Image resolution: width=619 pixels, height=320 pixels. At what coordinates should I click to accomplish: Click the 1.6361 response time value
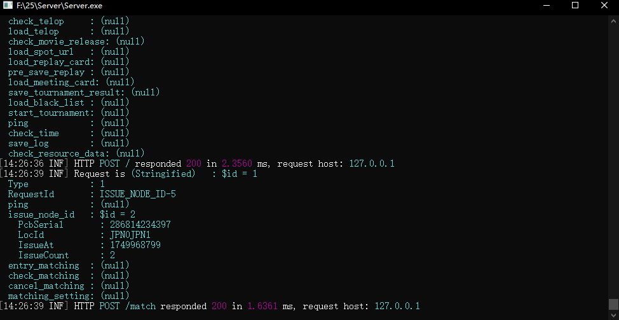pos(262,306)
